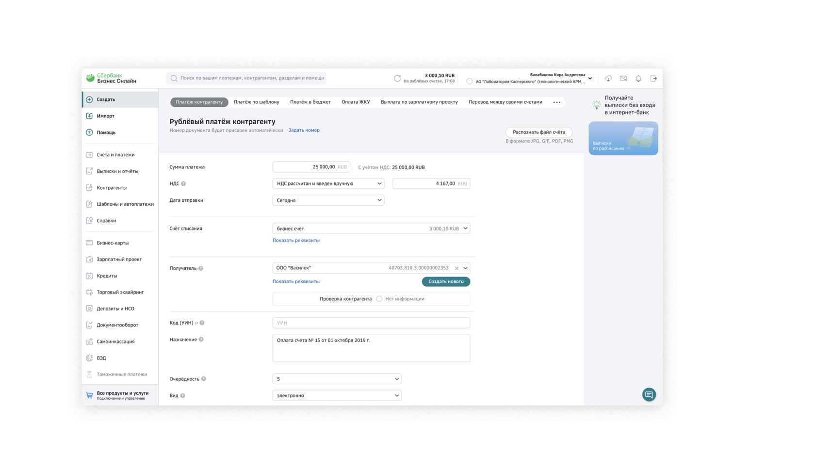Click the notification bell icon
This screenshot has width=815, height=473.
coord(638,79)
